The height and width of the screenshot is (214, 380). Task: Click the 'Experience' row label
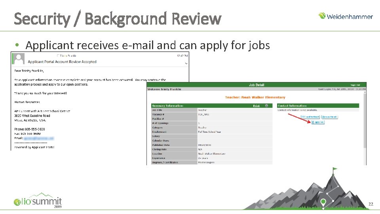click(x=158, y=158)
